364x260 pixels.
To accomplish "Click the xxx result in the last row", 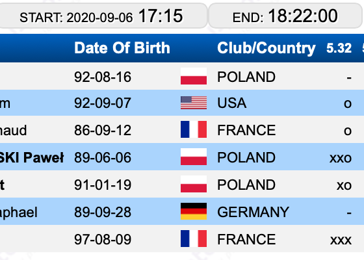I will [341, 240].
